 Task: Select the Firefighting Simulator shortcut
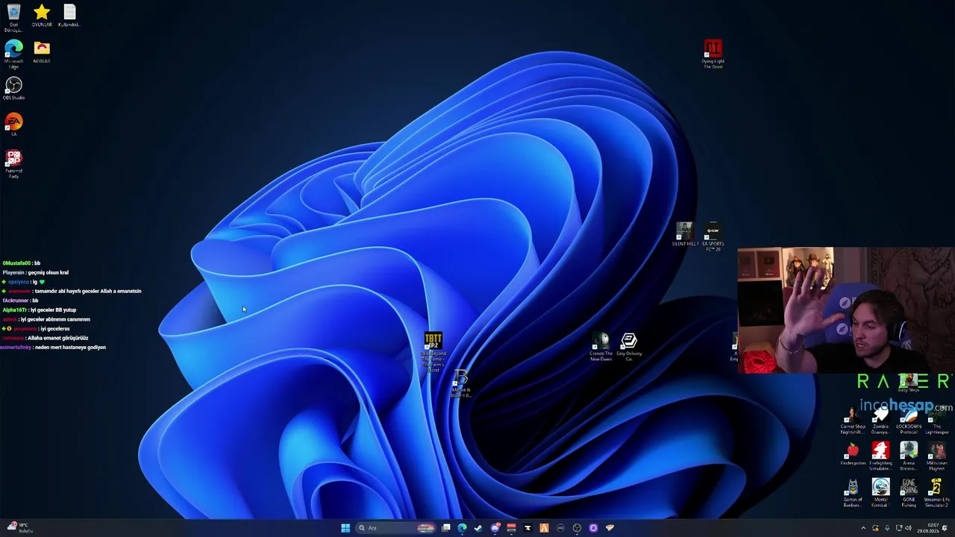coord(880,456)
